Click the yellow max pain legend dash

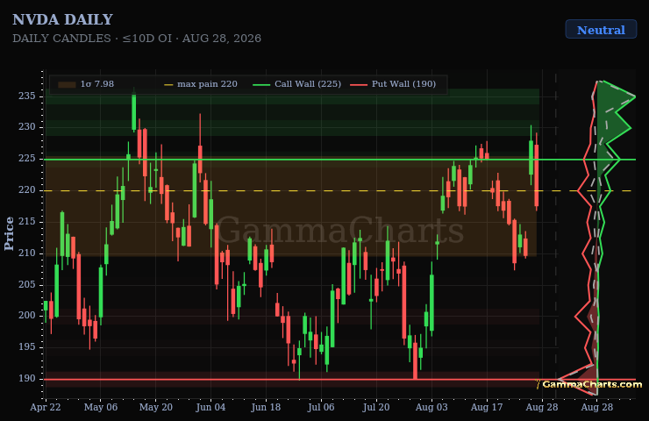pos(168,84)
